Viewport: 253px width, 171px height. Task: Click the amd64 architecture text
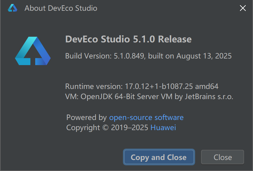207,87
